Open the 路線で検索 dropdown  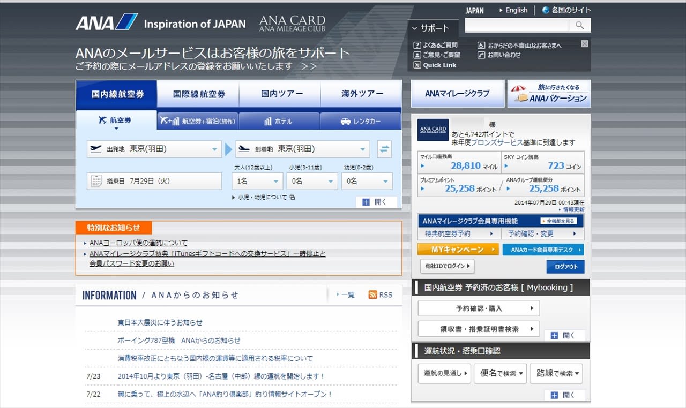point(556,373)
